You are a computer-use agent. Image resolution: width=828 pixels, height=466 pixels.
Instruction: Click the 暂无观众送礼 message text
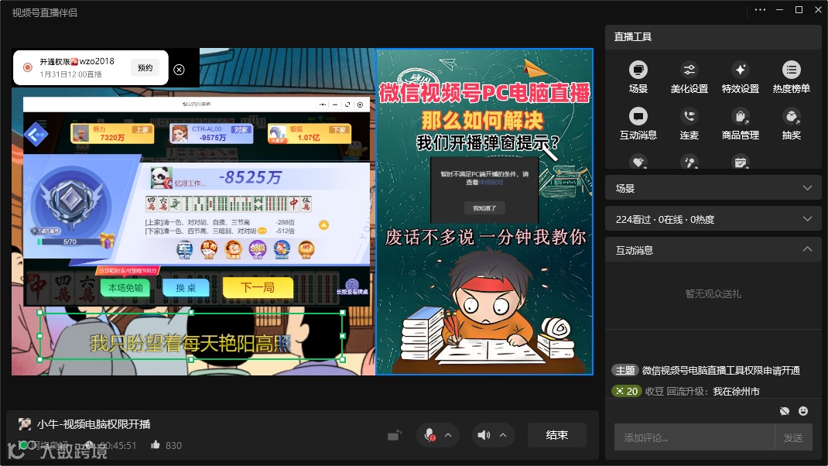pos(713,293)
